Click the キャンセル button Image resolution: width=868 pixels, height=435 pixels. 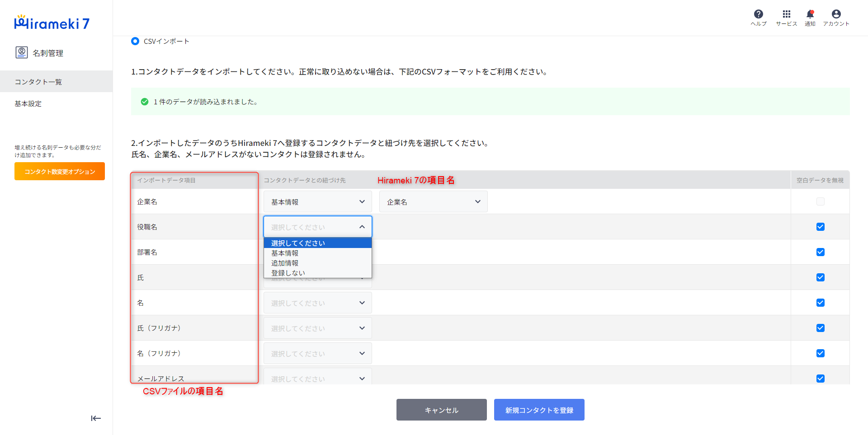(442, 410)
